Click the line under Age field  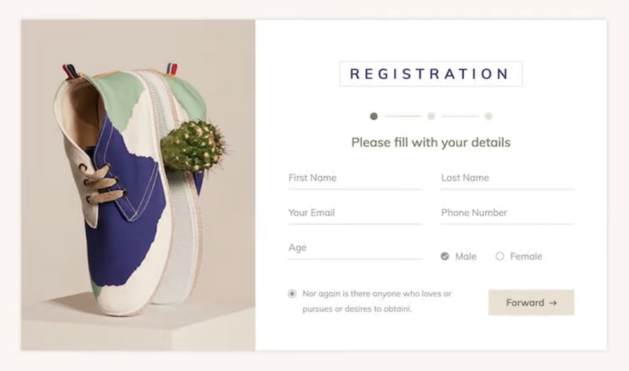click(354, 258)
